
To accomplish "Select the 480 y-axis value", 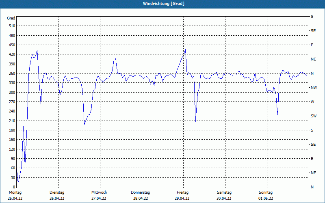I will (x=12, y=36).
